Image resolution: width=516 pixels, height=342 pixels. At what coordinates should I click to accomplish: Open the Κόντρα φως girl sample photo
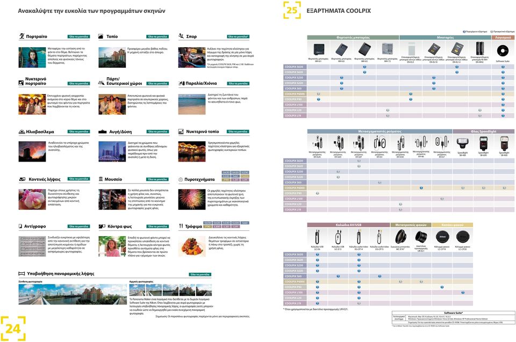pyautogui.click(x=112, y=246)
